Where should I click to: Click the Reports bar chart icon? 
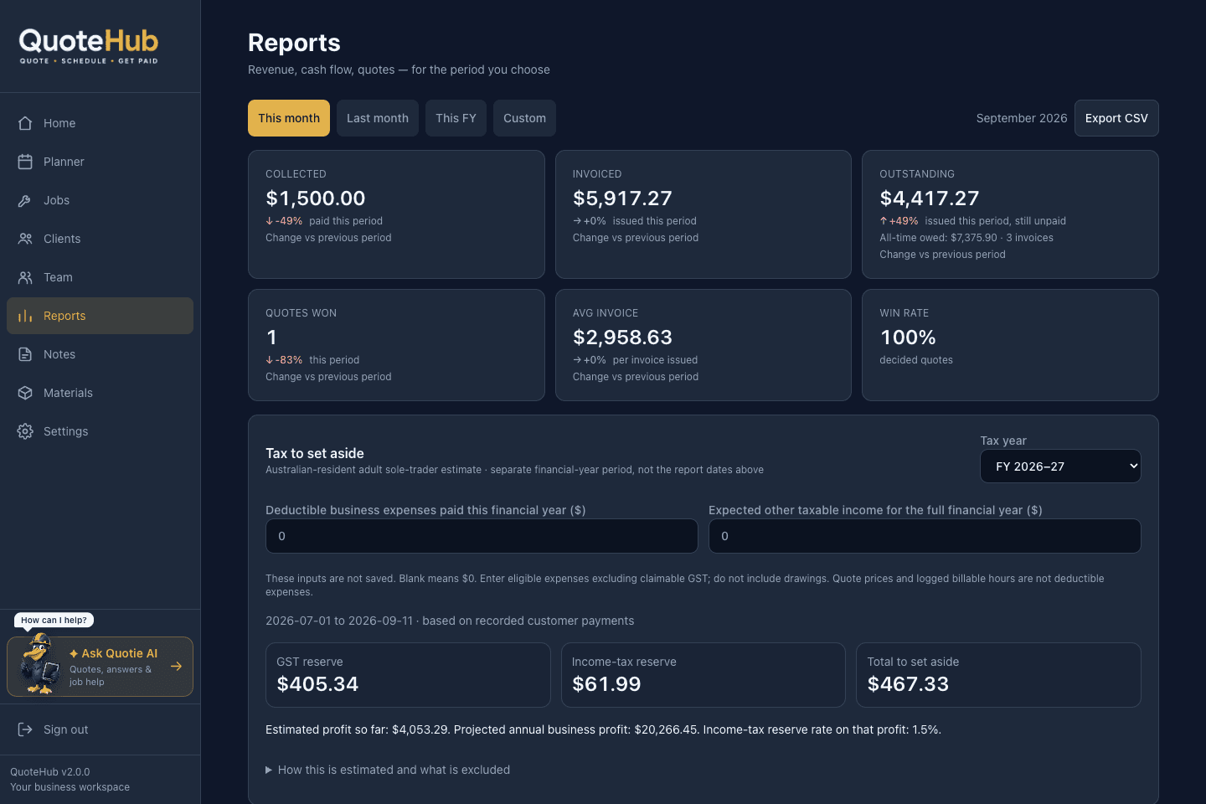(25, 316)
